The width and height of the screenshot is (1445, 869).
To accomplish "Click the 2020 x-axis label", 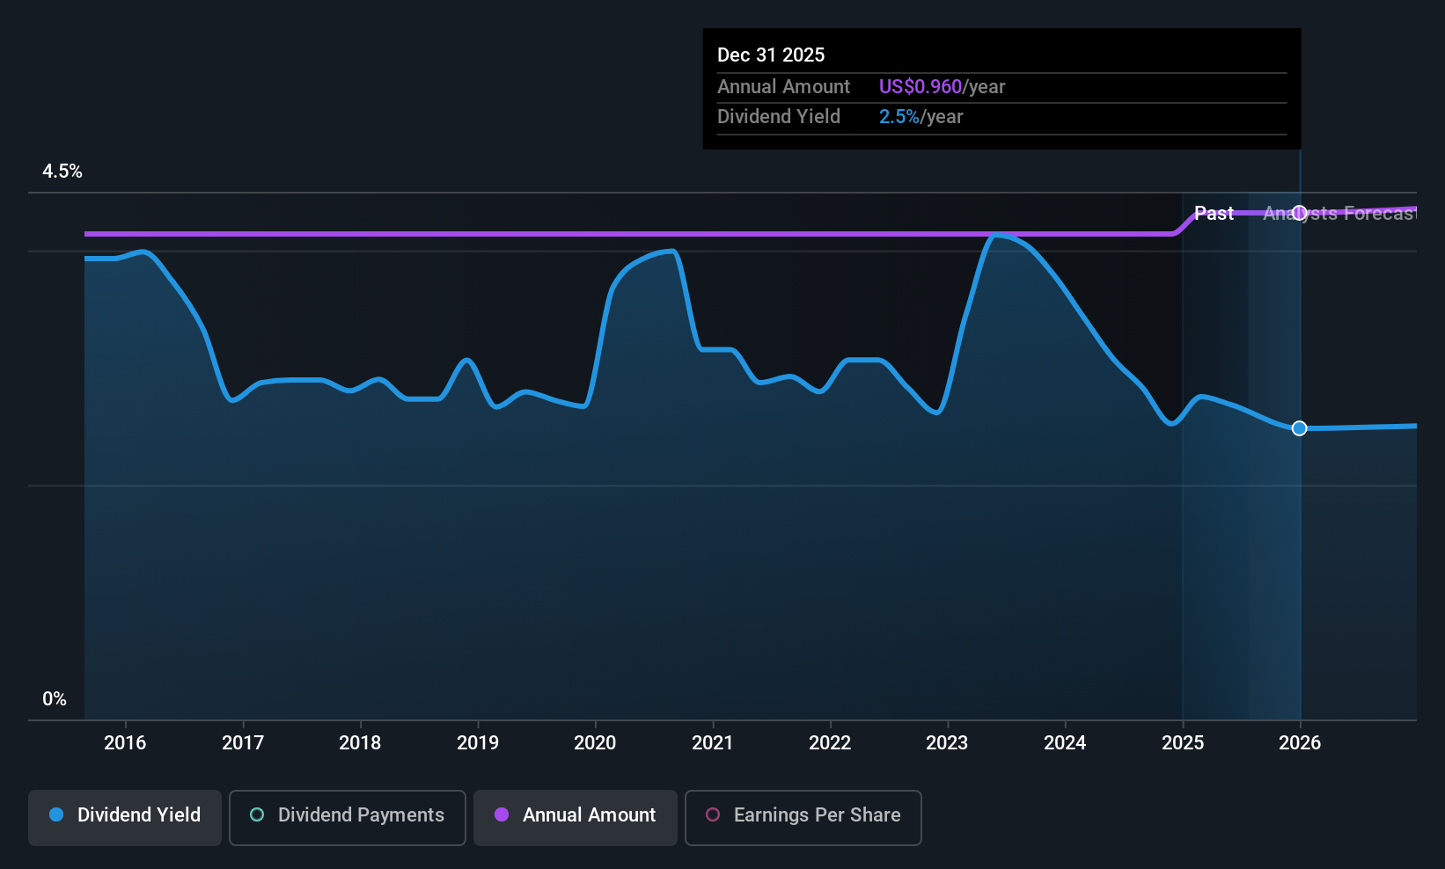I will click(595, 742).
